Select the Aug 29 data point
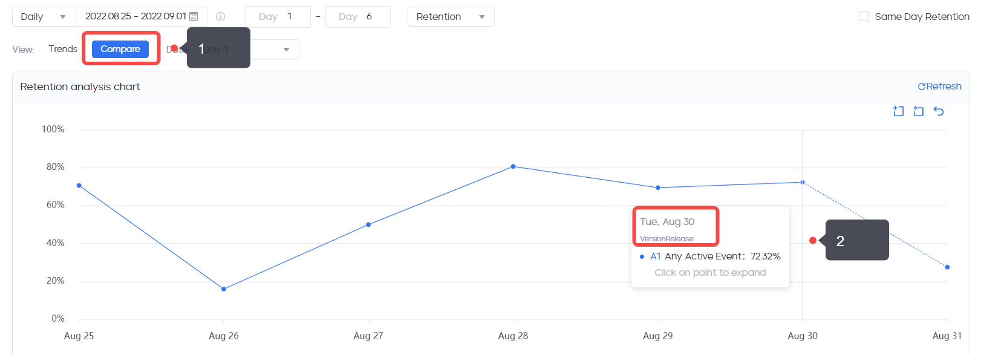Image resolution: width=981 pixels, height=355 pixels. [x=658, y=187]
